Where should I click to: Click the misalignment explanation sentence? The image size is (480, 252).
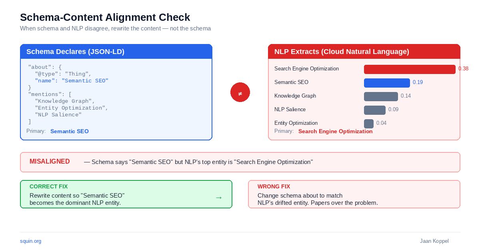pos(198,162)
